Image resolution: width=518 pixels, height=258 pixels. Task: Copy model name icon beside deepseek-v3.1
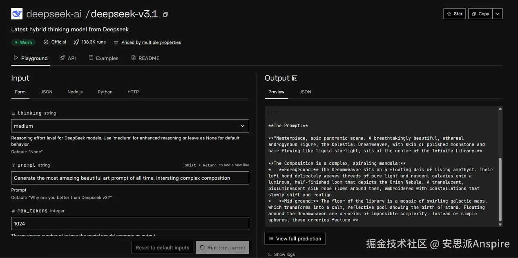pyautogui.click(x=165, y=14)
